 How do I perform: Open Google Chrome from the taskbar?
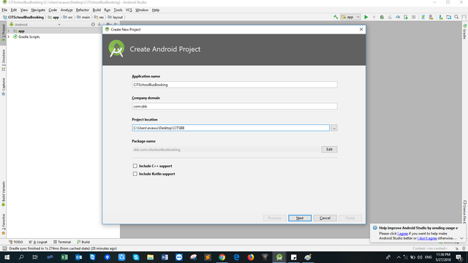click(222, 257)
